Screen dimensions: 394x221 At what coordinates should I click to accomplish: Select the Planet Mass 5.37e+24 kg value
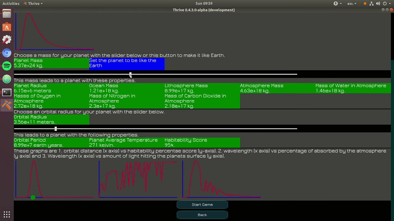[x=51, y=63]
